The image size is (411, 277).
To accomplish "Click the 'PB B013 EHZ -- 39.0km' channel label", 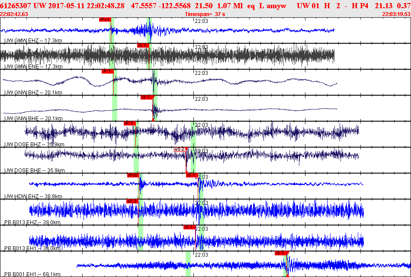I will pyautogui.click(x=32, y=222).
